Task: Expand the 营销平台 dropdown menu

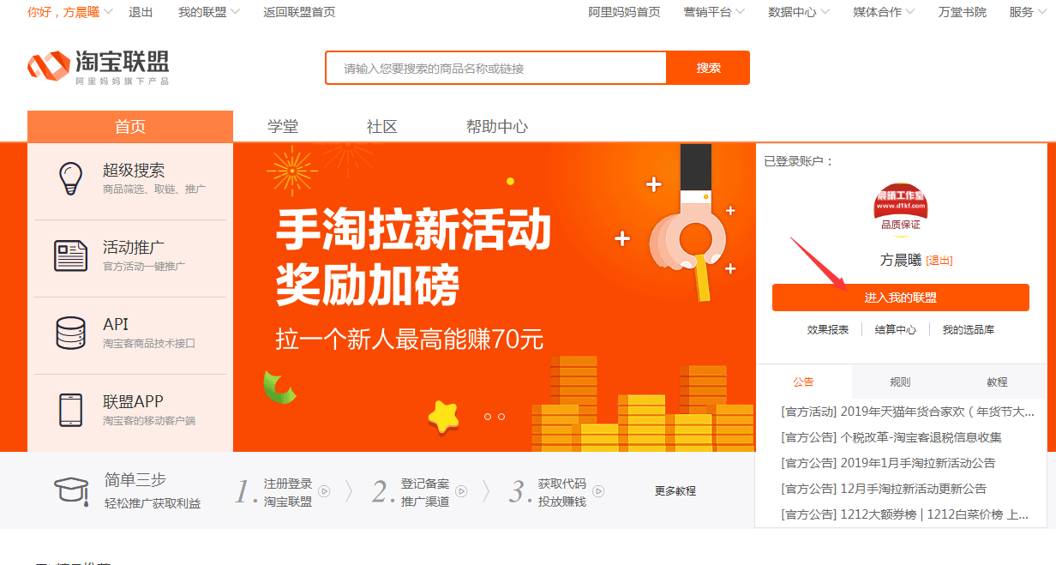Action: (714, 12)
